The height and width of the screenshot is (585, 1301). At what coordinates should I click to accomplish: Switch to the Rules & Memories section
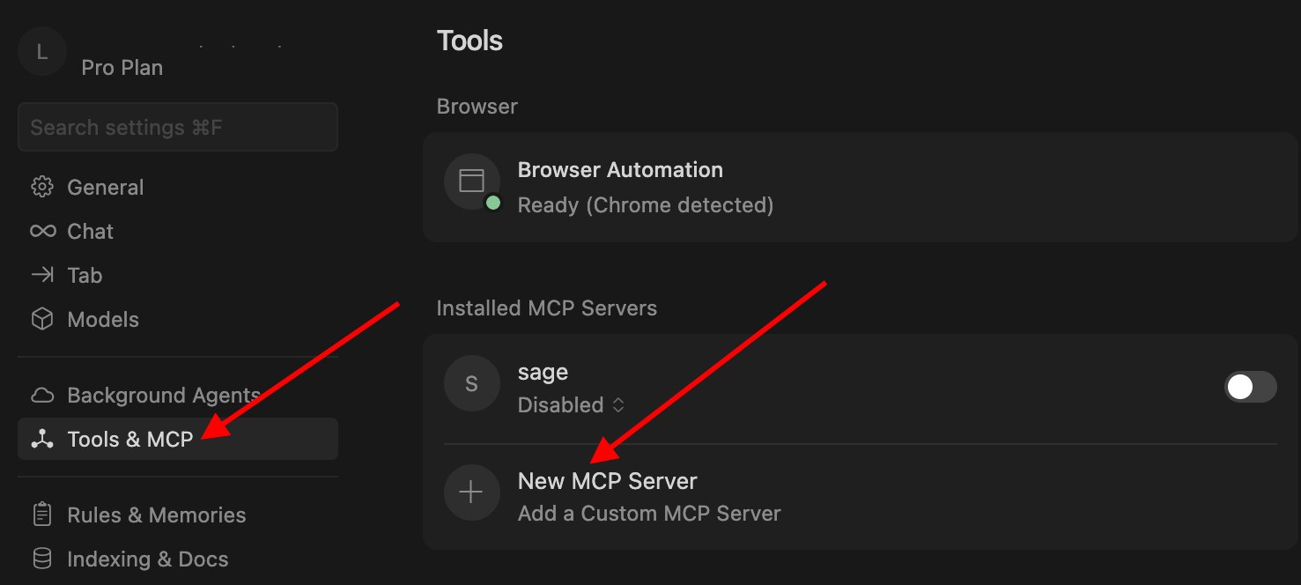click(156, 515)
